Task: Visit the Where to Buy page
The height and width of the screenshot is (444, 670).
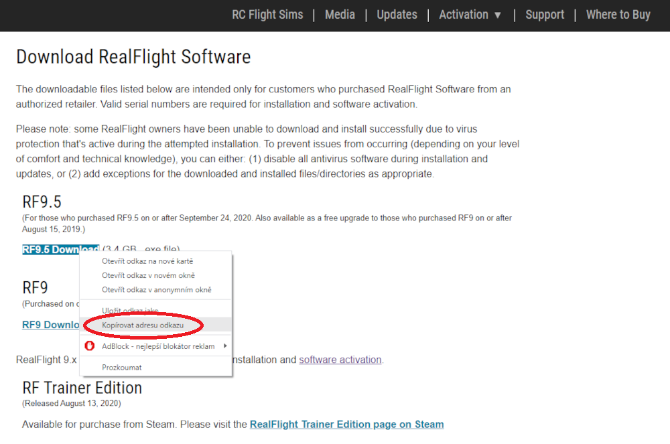Action: (x=618, y=14)
